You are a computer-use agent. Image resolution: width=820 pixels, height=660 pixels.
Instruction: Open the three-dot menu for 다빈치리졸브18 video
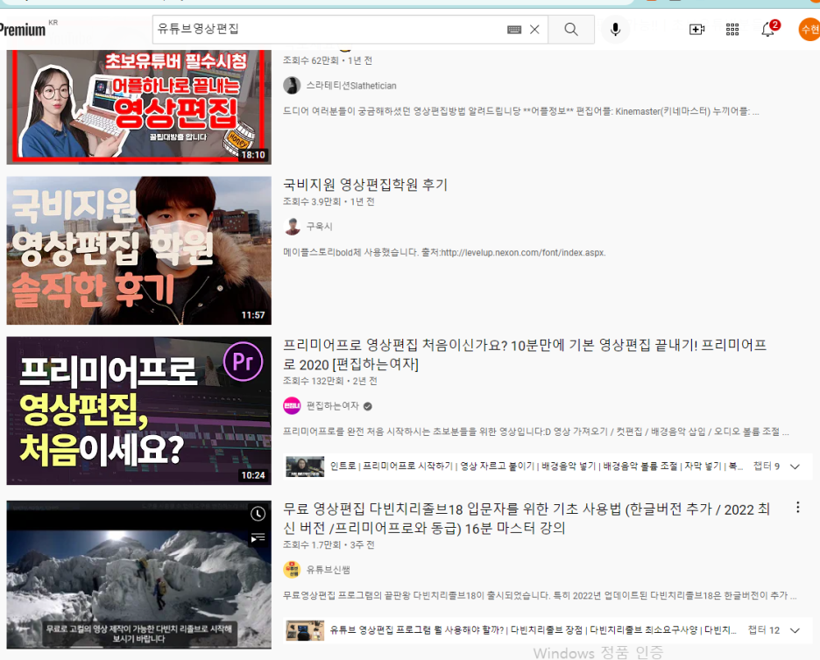(x=797, y=507)
